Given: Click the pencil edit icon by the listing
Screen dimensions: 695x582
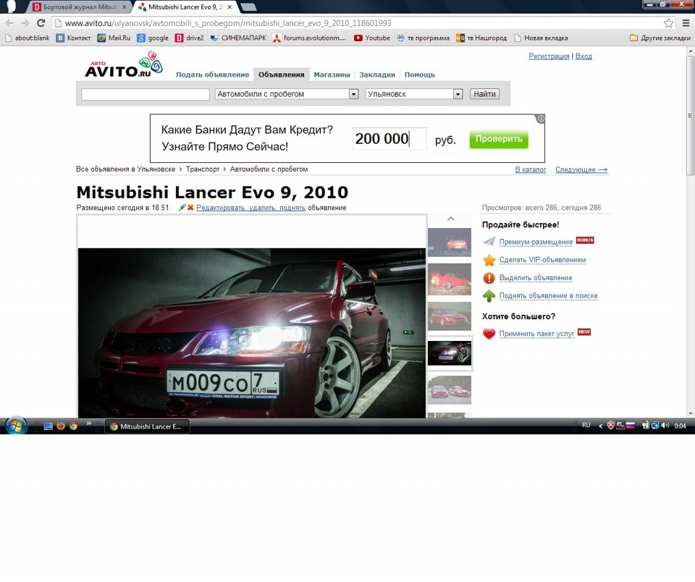Looking at the screenshot, I should pos(182,208).
